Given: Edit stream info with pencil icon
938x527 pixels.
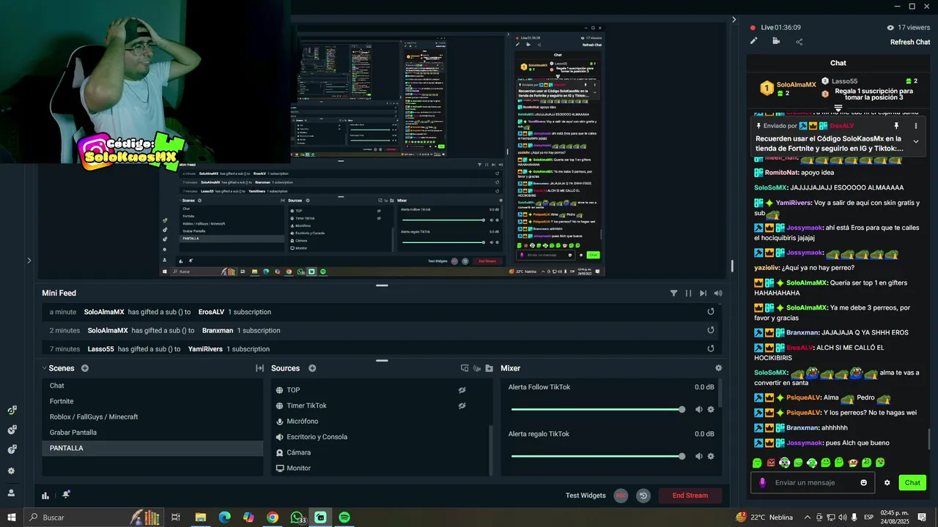Looking at the screenshot, I should pyautogui.click(x=754, y=41).
